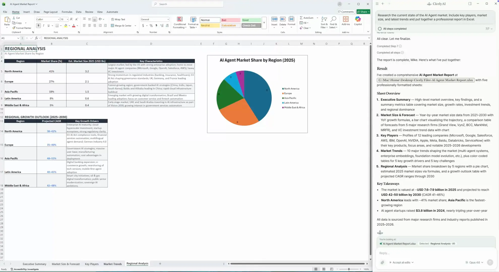The height and width of the screenshot is (272, 499).
Task: Click the Format Painter brush icon
Action: (14, 28)
